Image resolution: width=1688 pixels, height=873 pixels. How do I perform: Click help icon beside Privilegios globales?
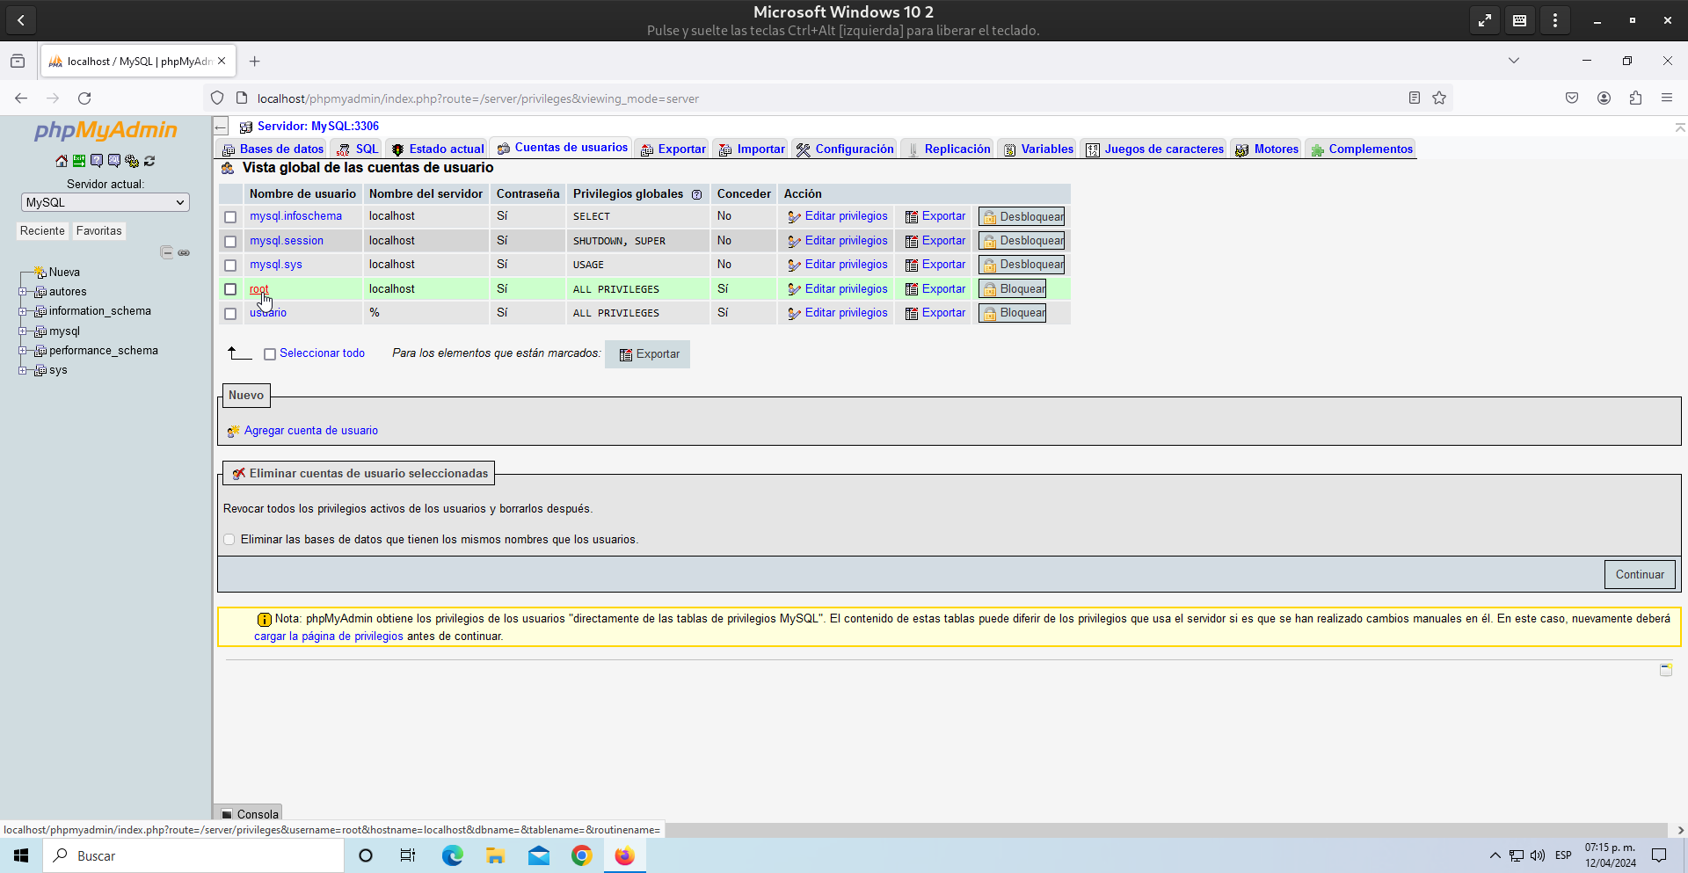pyautogui.click(x=696, y=194)
